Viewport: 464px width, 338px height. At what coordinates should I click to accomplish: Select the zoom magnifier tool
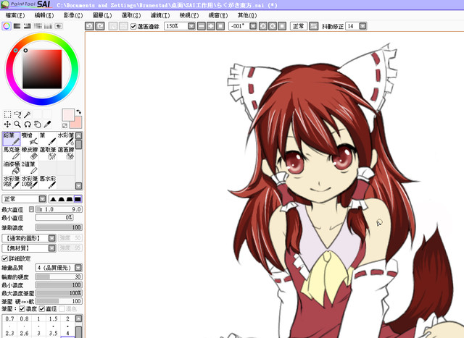tap(17, 124)
